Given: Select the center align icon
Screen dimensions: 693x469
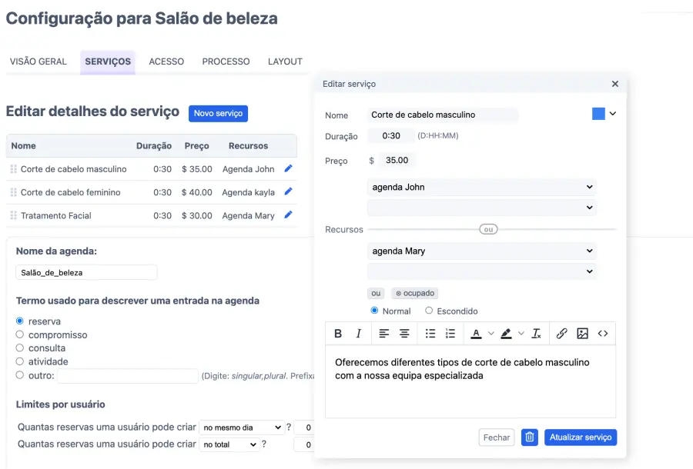Looking at the screenshot, I should point(406,333).
